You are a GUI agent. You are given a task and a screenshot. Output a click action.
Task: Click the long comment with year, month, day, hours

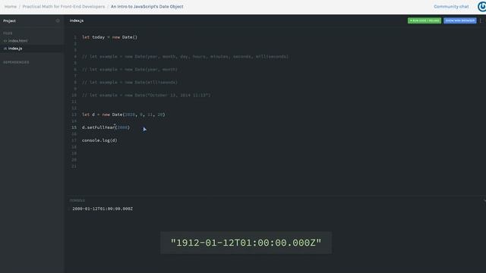point(185,57)
